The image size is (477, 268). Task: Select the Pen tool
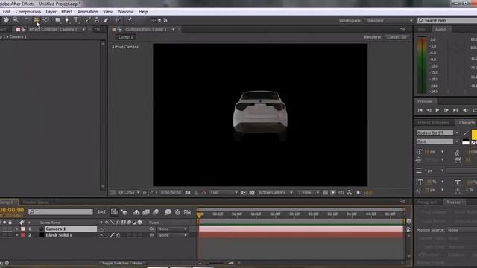click(x=66, y=20)
